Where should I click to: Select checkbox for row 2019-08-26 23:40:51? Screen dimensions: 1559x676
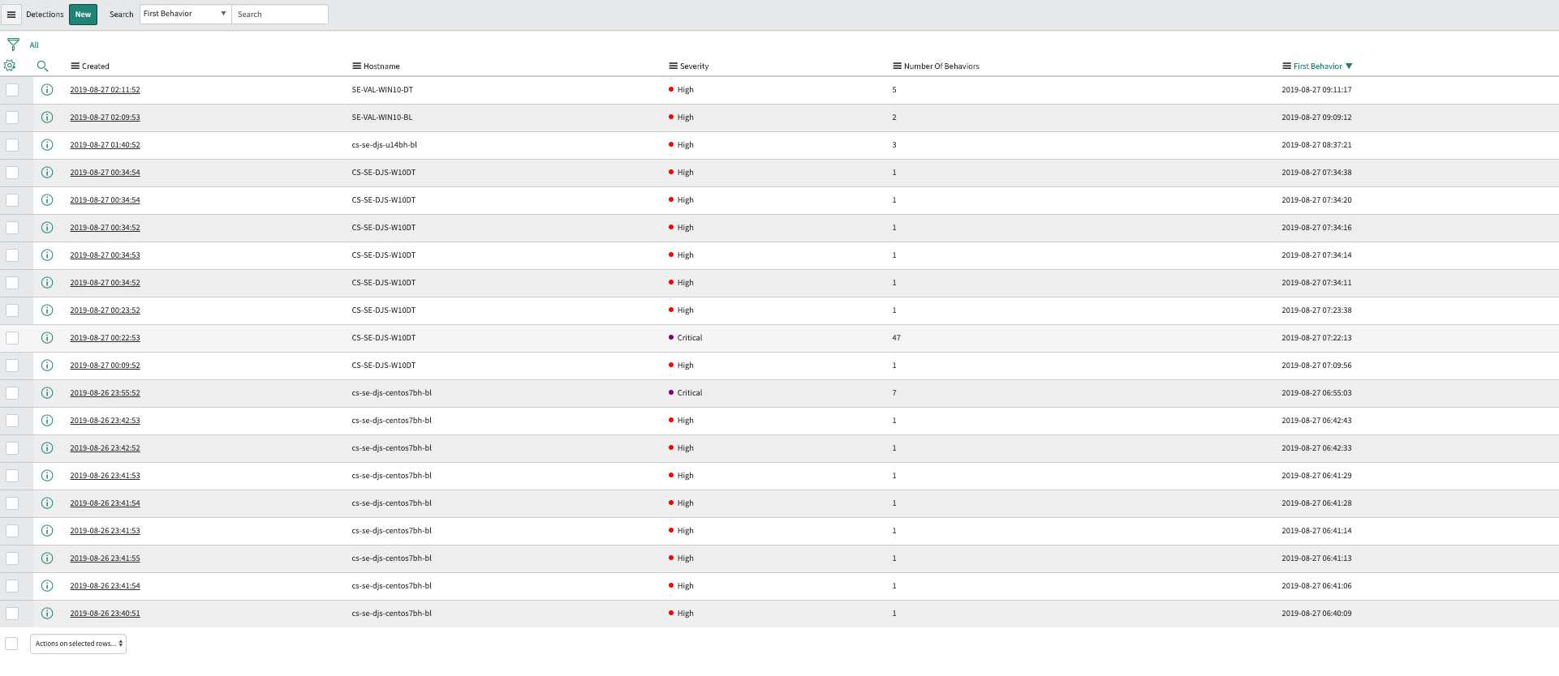coord(12,614)
